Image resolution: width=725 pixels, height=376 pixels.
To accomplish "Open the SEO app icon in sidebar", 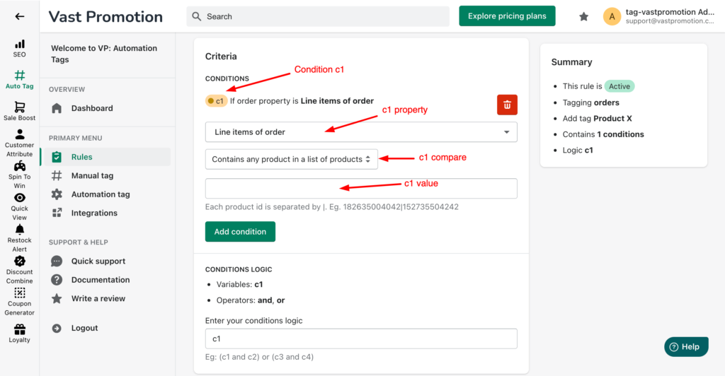I will [19, 45].
